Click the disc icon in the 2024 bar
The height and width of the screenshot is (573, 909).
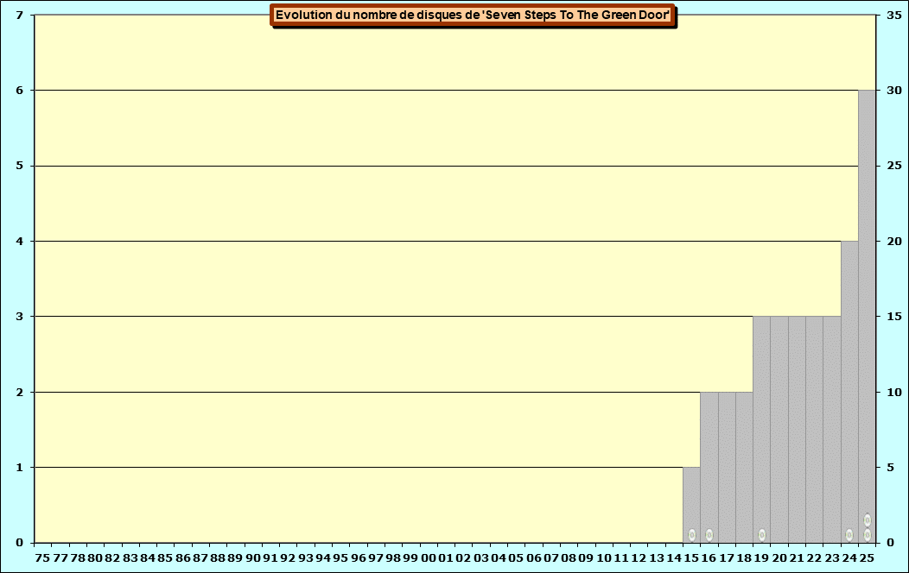click(x=849, y=535)
